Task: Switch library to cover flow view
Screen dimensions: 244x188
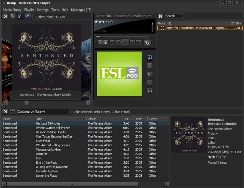Action: pyautogui.click(x=20, y=16)
